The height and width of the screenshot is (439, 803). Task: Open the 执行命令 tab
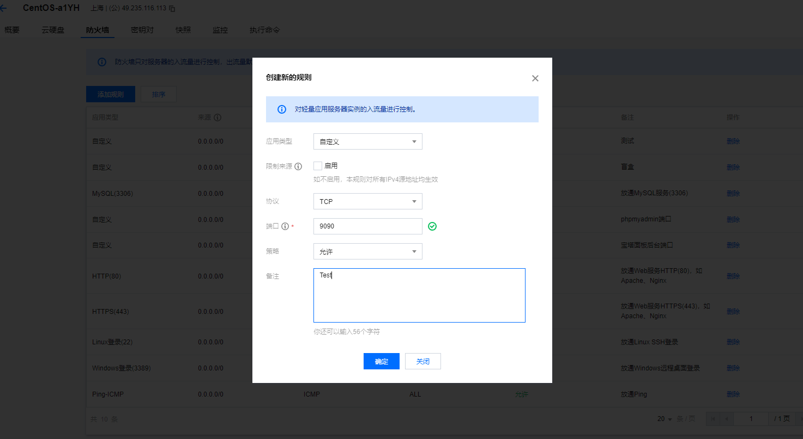pos(265,30)
